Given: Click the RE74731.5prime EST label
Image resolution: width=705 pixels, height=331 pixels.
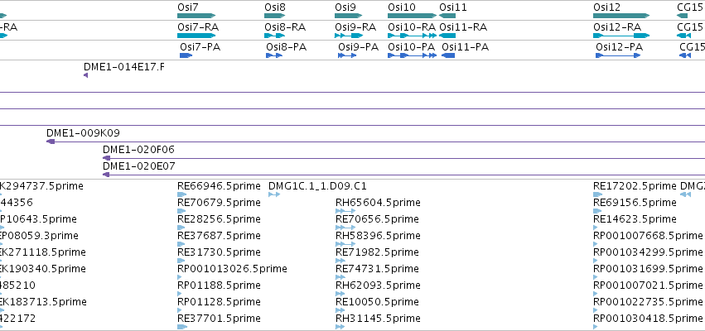Looking at the screenshot, I should tap(377, 269).
